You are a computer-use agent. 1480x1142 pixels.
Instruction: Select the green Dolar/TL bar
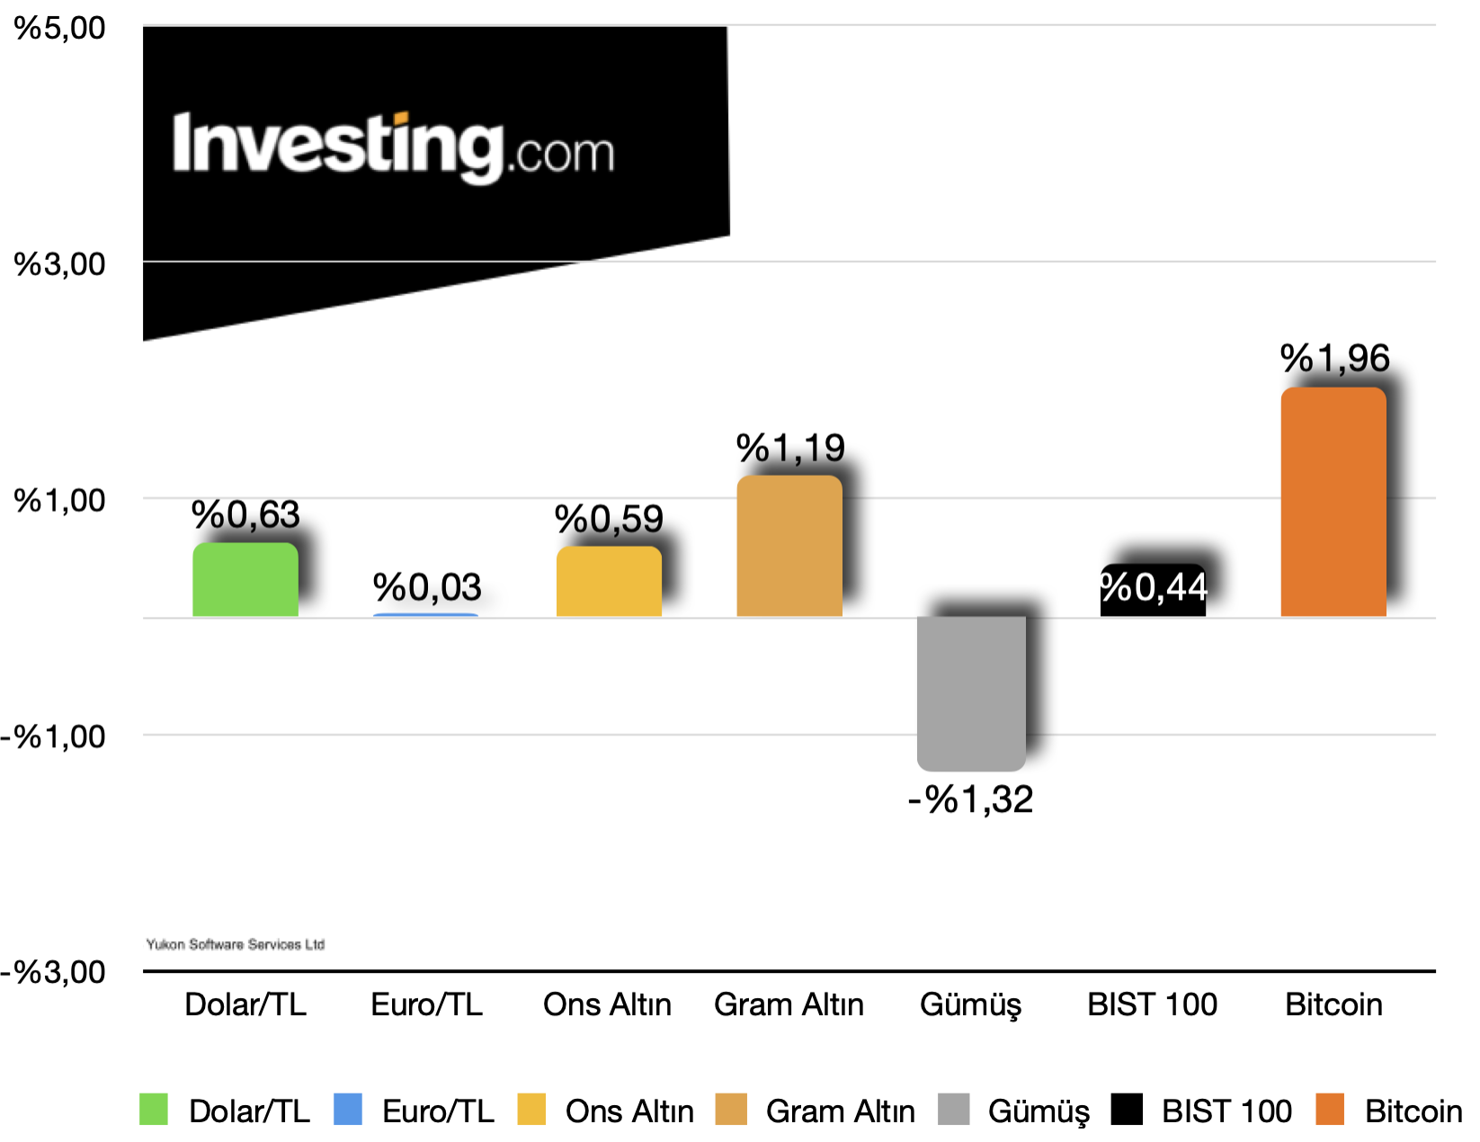(x=245, y=579)
